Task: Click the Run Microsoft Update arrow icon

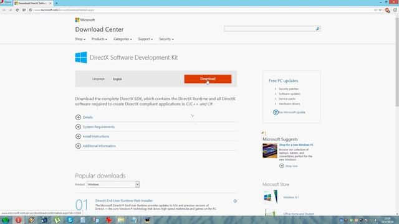Action: pos(276,112)
